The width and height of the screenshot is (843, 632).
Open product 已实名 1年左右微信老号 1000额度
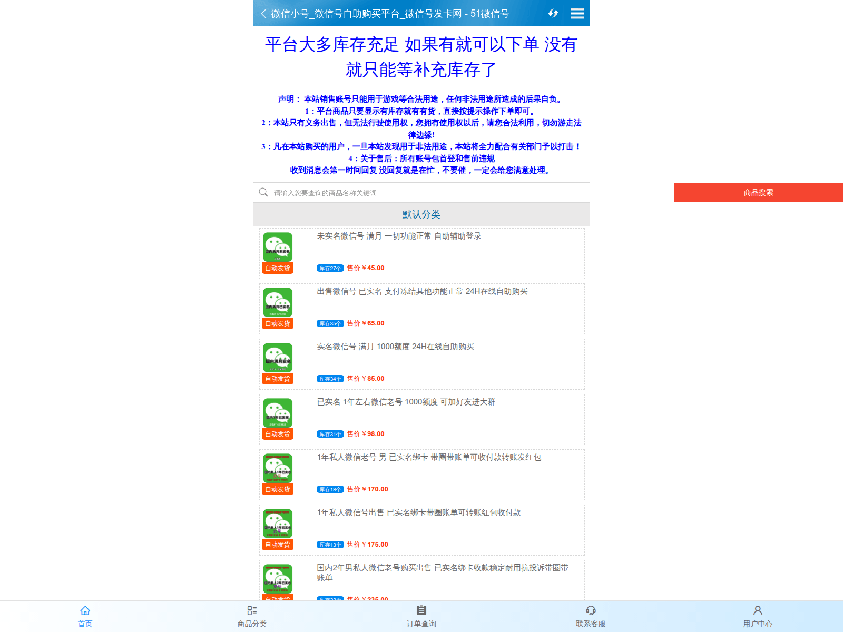point(406,402)
